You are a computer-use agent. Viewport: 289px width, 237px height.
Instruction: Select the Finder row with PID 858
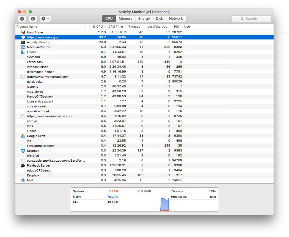(144, 131)
